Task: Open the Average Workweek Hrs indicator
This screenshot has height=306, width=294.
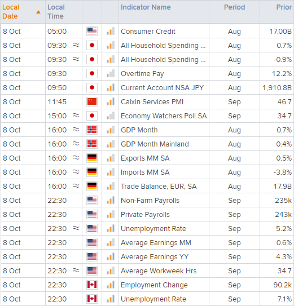Action: [x=159, y=271]
